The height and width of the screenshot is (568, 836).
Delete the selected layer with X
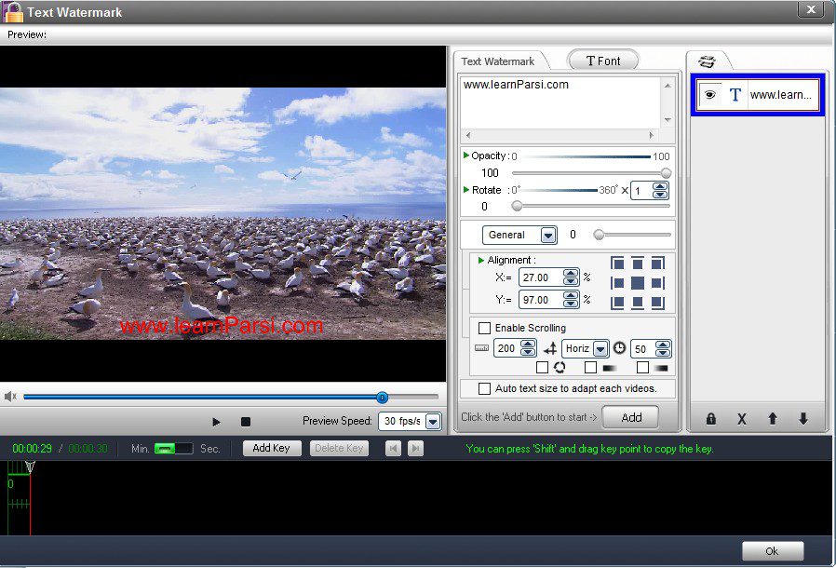(742, 419)
